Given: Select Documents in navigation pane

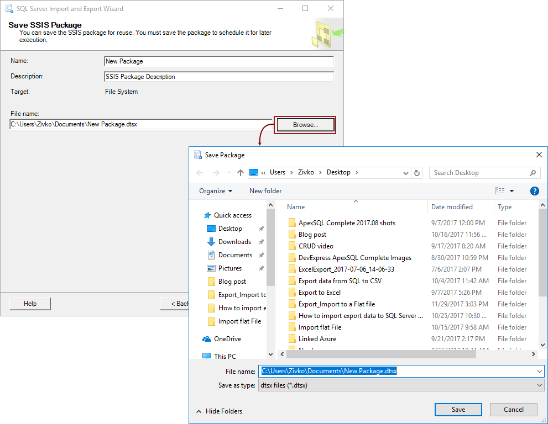Looking at the screenshot, I should click(x=235, y=255).
